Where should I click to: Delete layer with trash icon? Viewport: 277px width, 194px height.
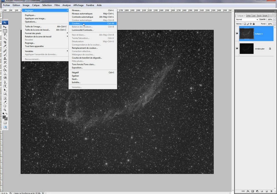pos(271,191)
